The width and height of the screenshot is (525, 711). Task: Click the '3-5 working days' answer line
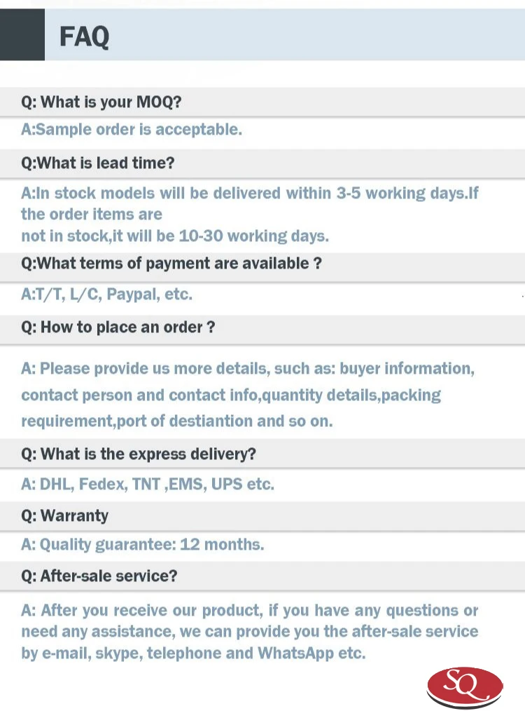[250, 193]
